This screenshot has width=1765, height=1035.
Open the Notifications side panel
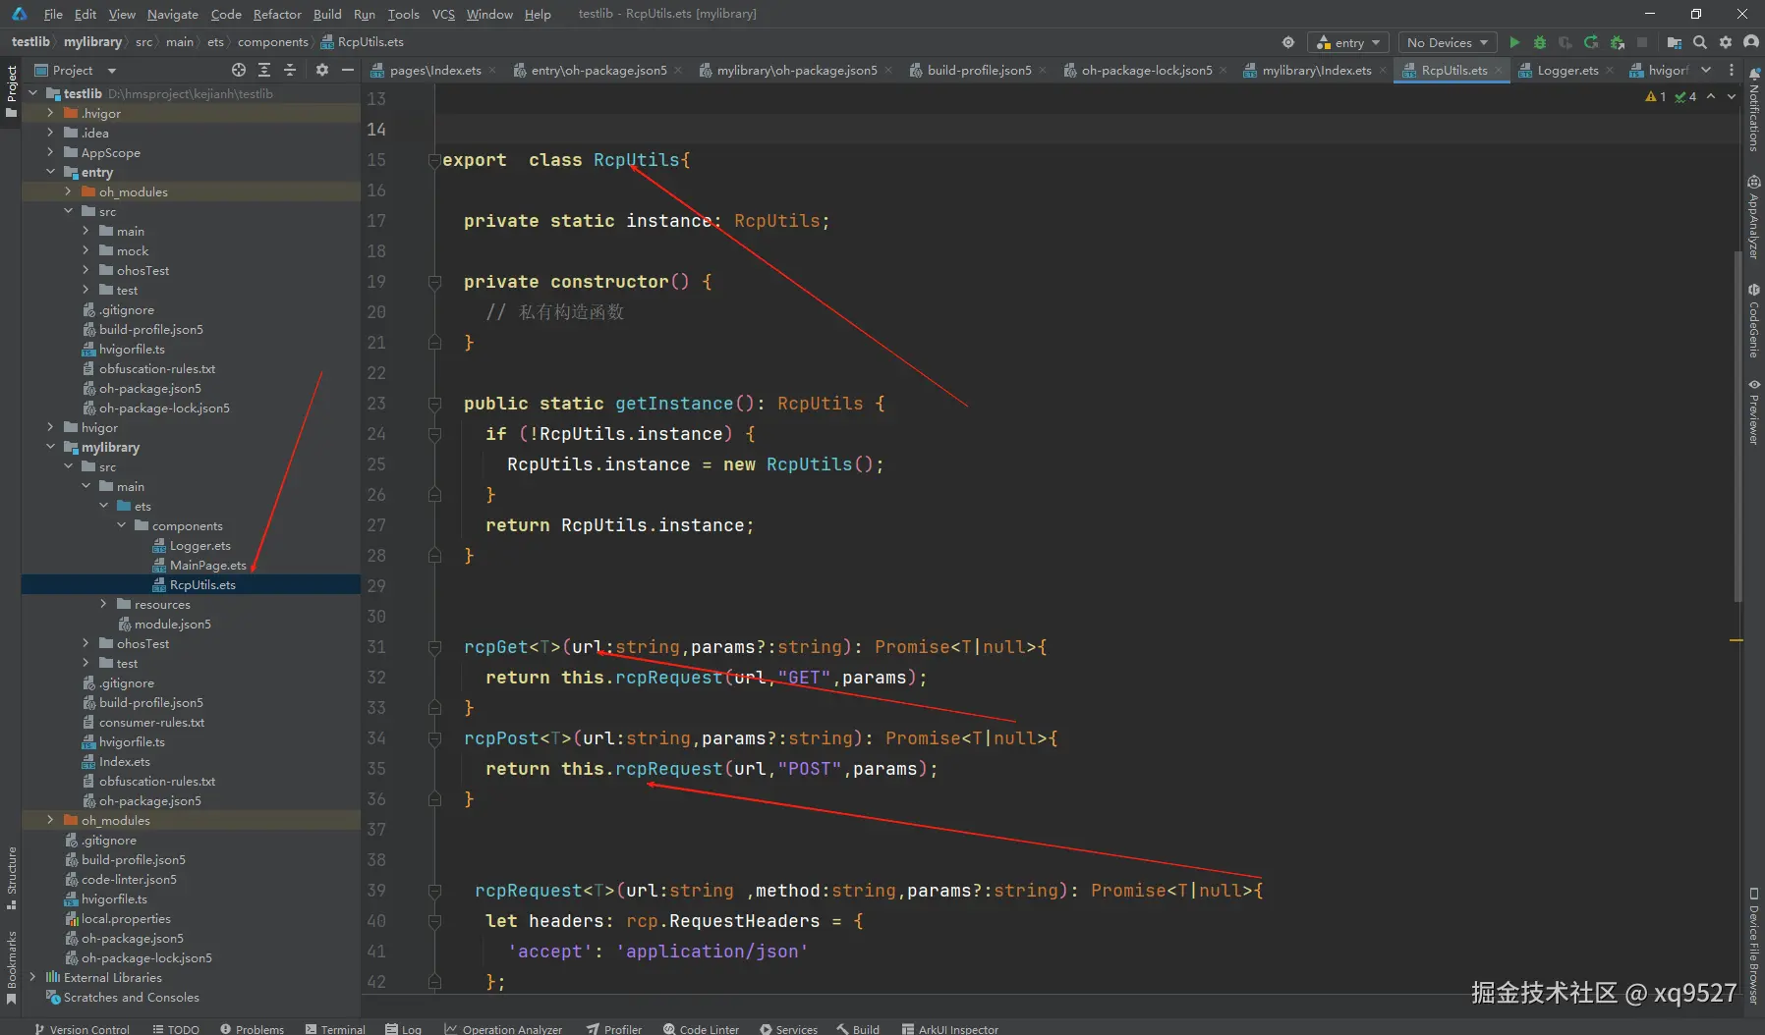tap(1754, 110)
